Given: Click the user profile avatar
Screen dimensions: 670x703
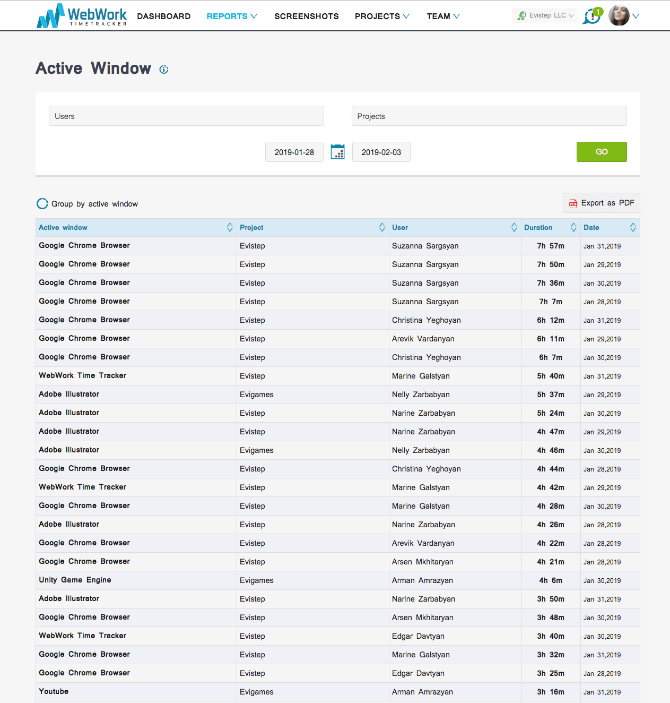Looking at the screenshot, I should (619, 16).
